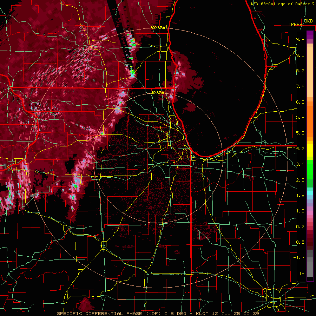Click the 50 NMI range ring label
Screen dimensions: 316x316
158,93
